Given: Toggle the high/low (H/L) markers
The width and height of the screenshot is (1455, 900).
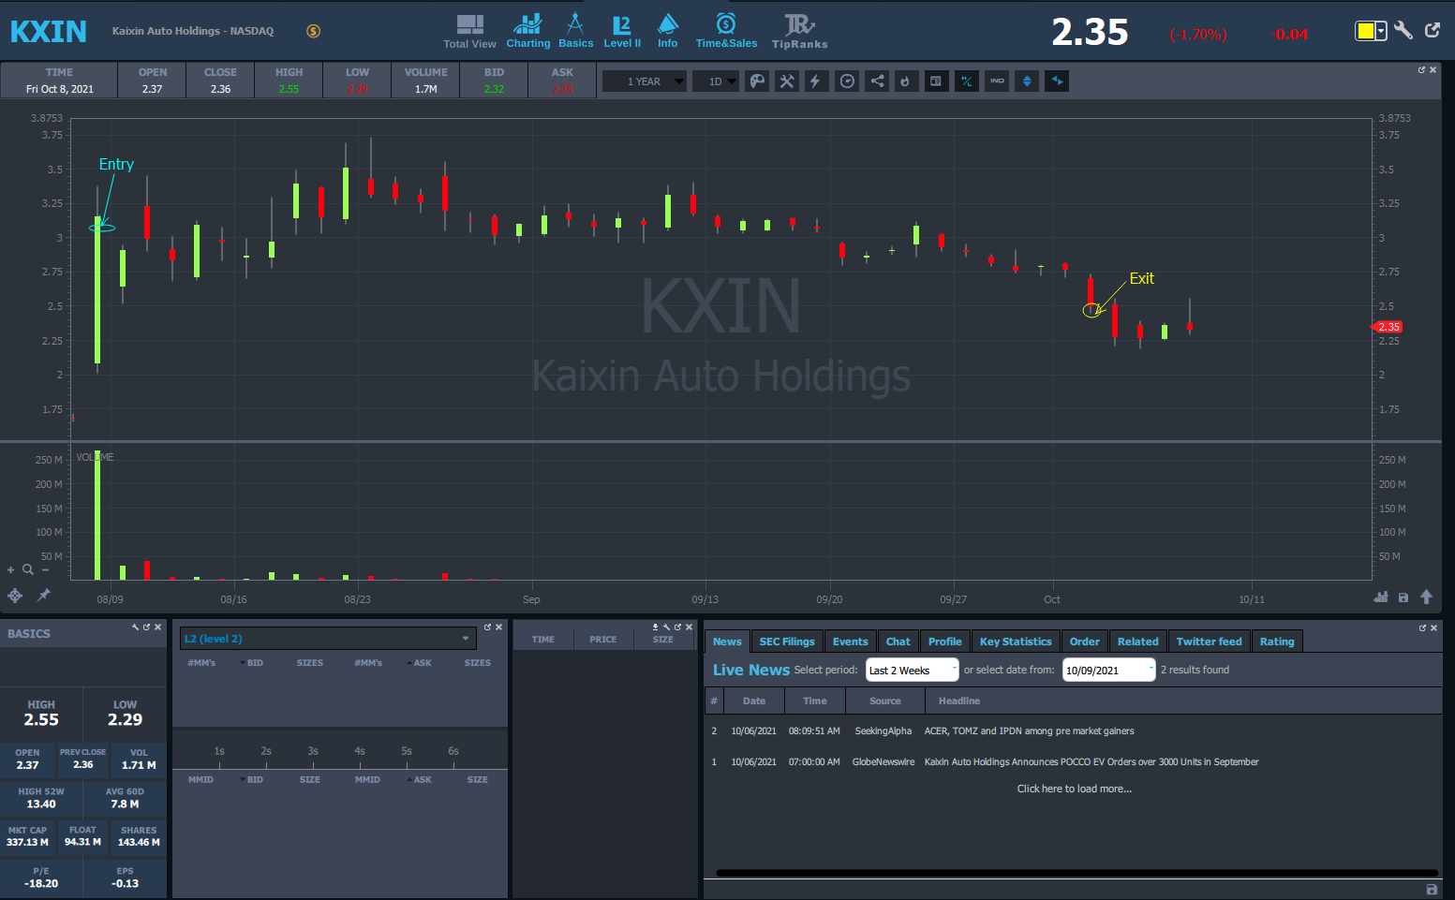Looking at the screenshot, I should click(x=966, y=81).
